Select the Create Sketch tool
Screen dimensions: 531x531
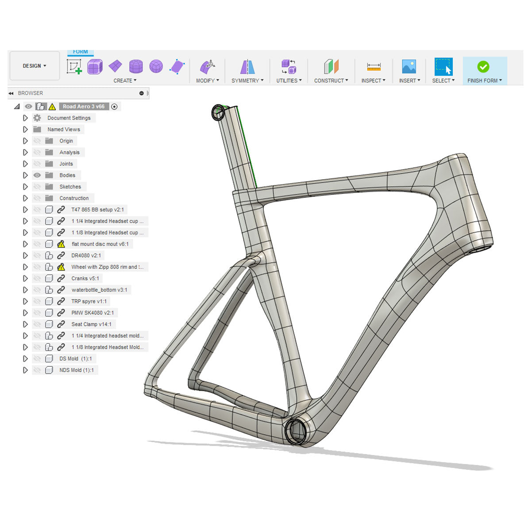pyautogui.click(x=74, y=66)
